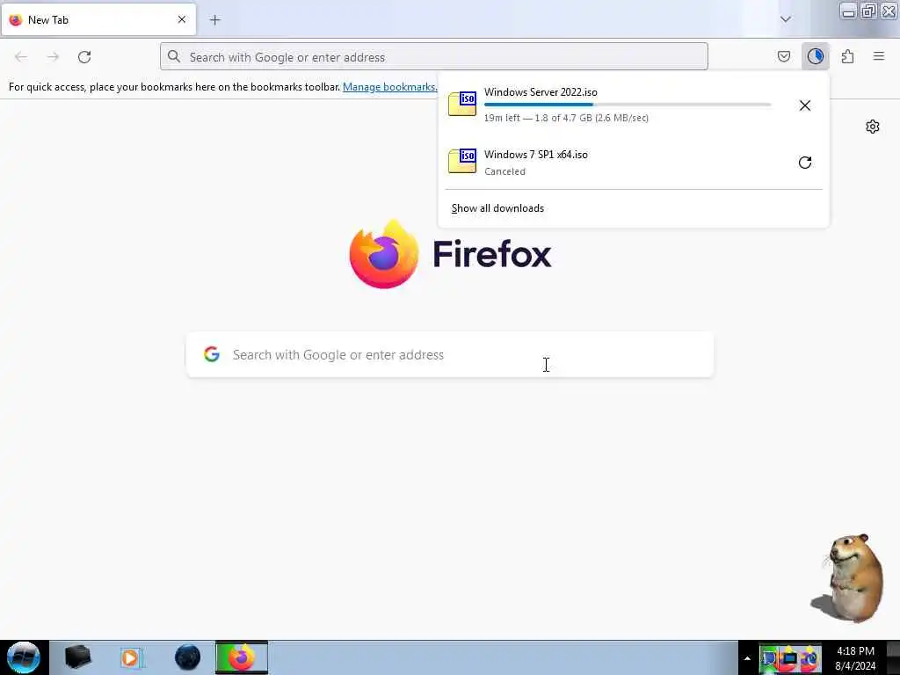The height and width of the screenshot is (675, 900).
Task: Click the Manage bookmarks link
Action: pos(389,87)
